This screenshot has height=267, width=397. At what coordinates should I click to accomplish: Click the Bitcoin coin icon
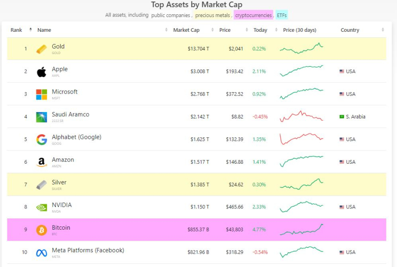pyautogui.click(x=42, y=230)
